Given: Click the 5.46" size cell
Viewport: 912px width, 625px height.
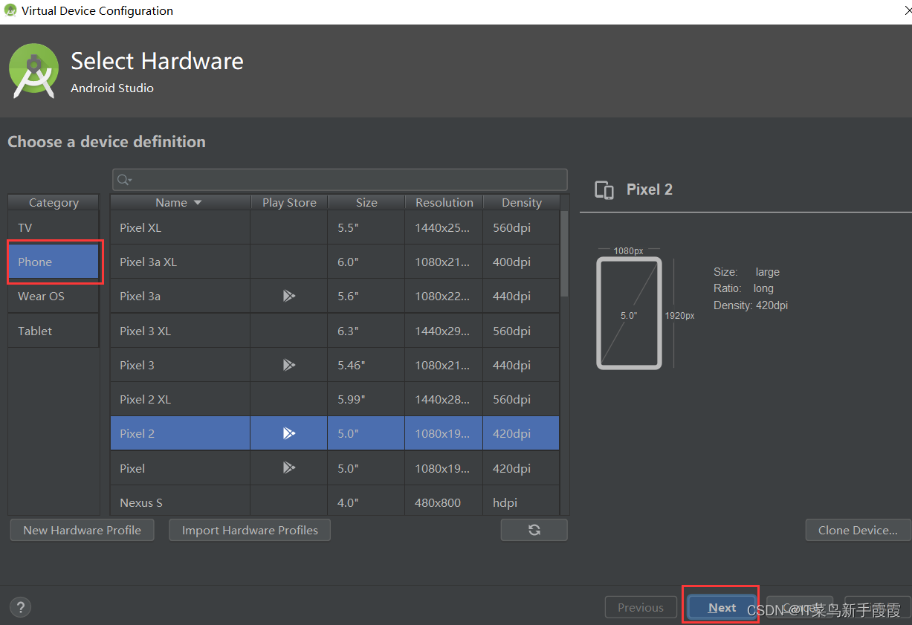Looking at the screenshot, I should click(366, 365).
